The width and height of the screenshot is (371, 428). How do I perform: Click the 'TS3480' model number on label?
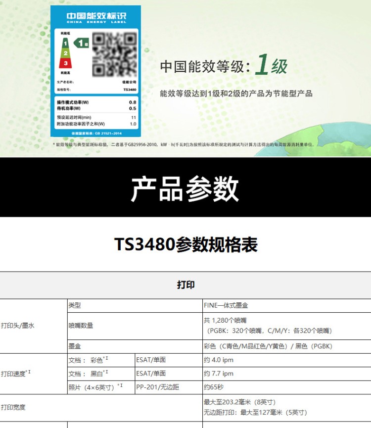pyautogui.click(x=130, y=90)
